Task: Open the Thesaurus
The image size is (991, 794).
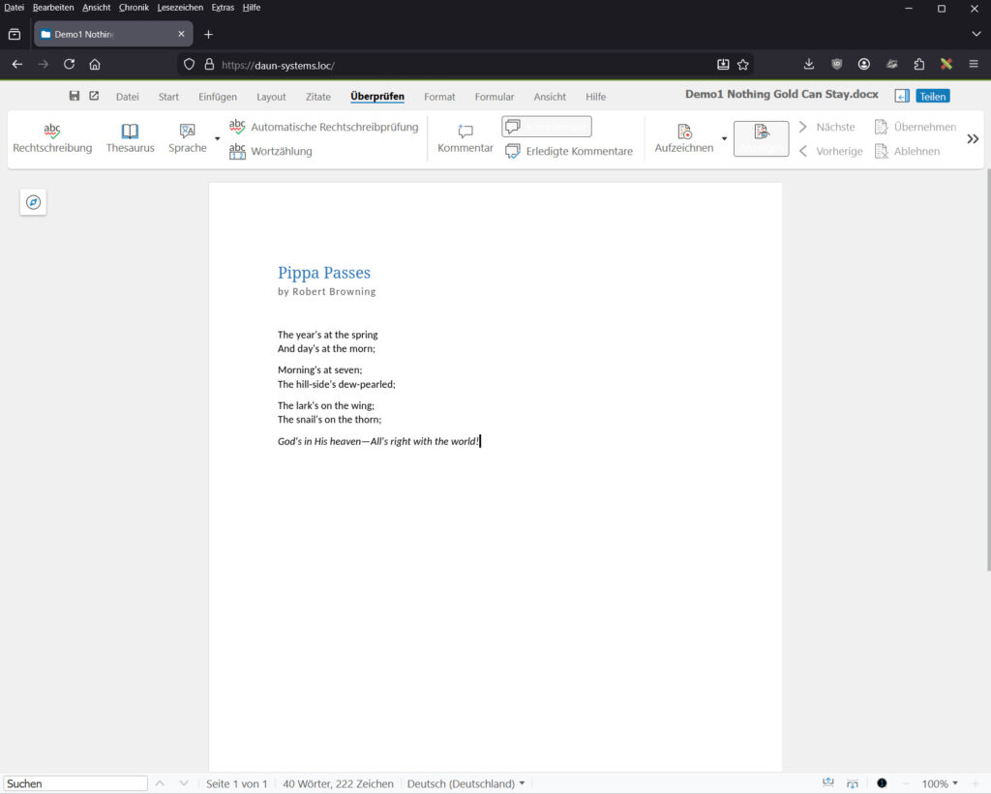Action: (130, 136)
